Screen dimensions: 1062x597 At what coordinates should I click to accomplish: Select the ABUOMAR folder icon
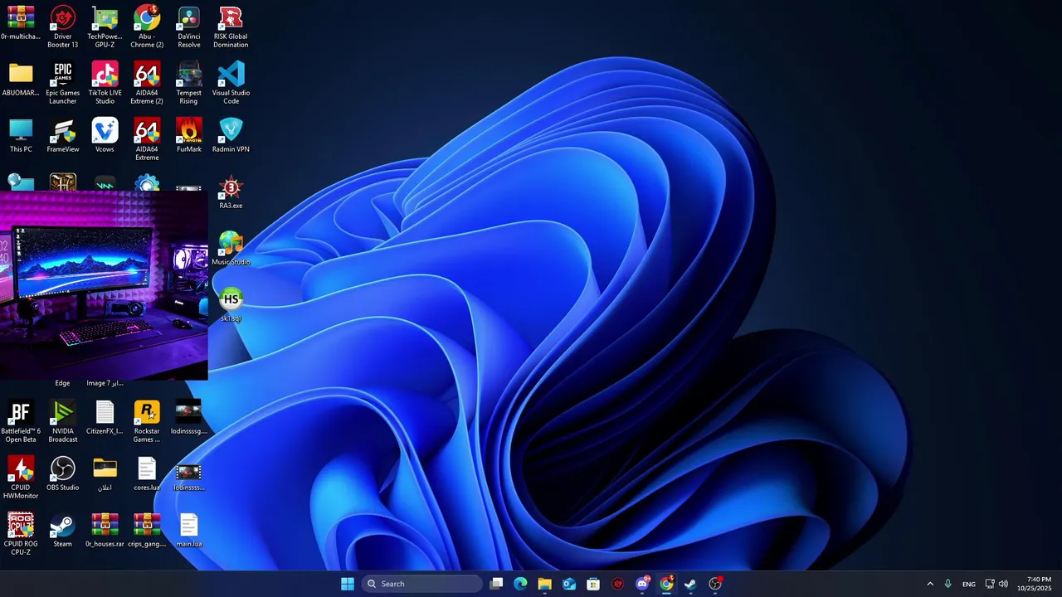[x=21, y=80]
